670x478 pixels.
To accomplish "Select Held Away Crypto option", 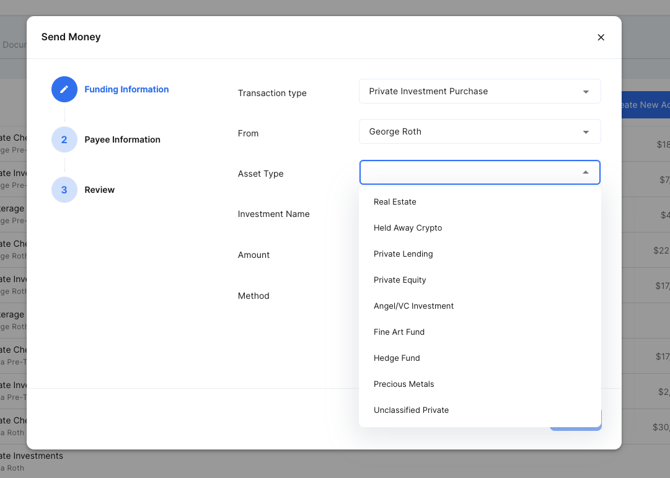I will (x=408, y=228).
